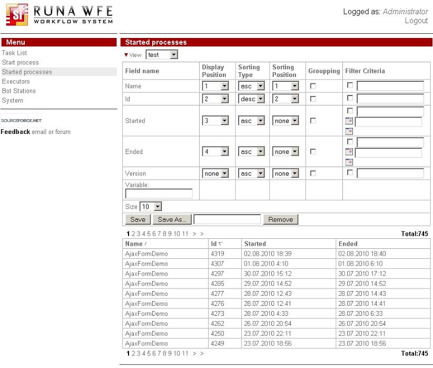Open calendar picker for Started filter start date
The image size is (433, 368).
(349, 121)
